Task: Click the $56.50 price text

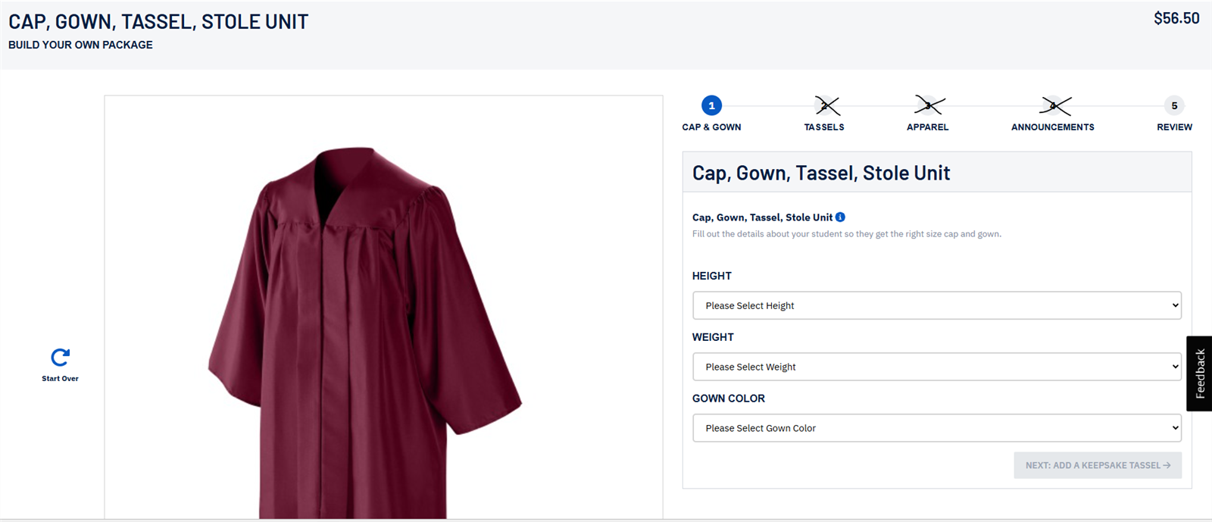Action: click(x=1176, y=17)
